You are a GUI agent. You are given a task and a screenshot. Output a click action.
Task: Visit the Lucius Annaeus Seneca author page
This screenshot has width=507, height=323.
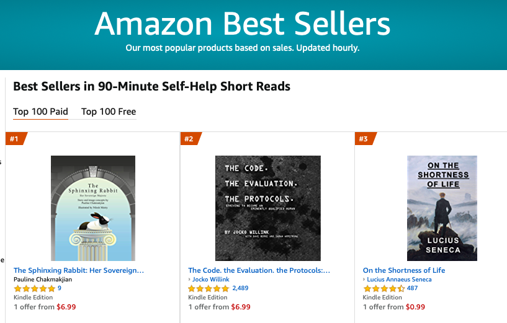(399, 280)
